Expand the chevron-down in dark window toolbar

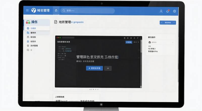[141, 38]
